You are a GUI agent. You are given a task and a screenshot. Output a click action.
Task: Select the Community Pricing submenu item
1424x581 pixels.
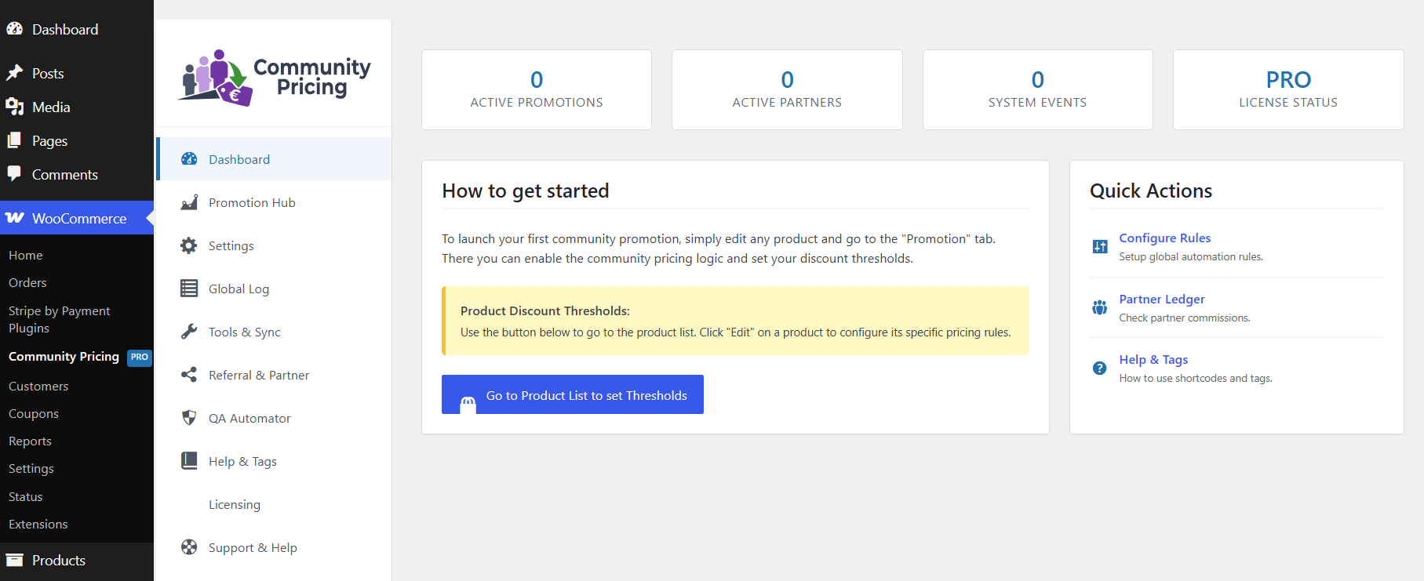click(x=64, y=356)
